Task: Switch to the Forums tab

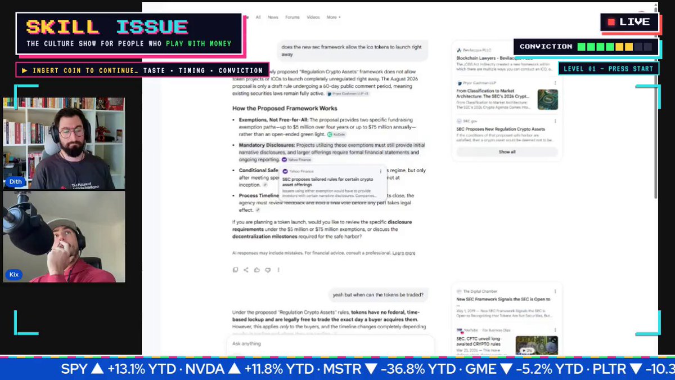Action: (292, 17)
